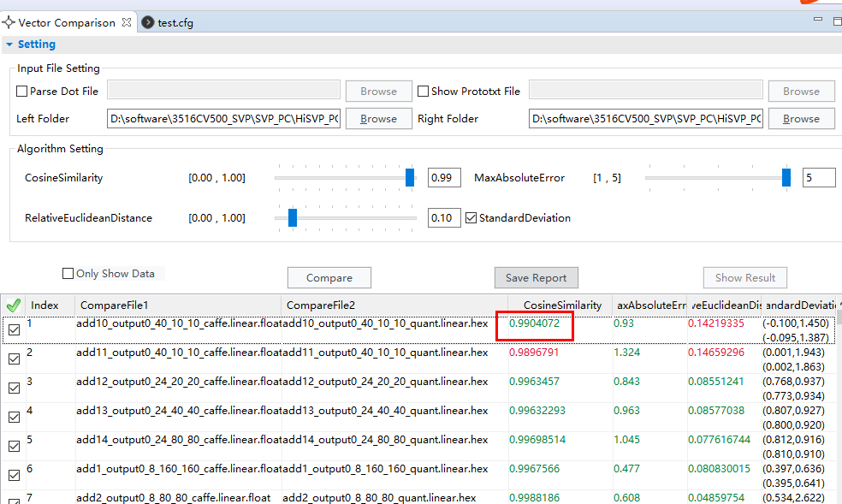Viewport: 842px width, 504px height.
Task: Click the cosine value 0.9988186
Action: (534, 497)
